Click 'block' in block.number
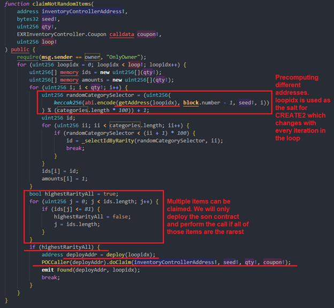The image size is (334, 308). coord(191,103)
